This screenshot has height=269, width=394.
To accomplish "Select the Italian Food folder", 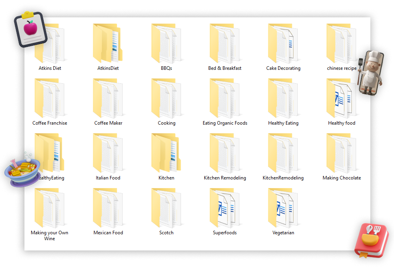I will 108,153.
